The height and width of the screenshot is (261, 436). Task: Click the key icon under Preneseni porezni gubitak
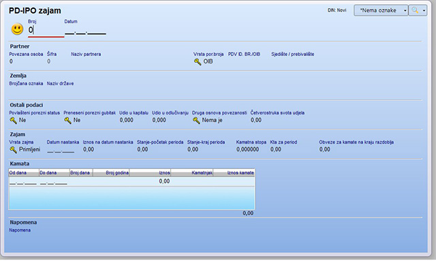[68, 120]
